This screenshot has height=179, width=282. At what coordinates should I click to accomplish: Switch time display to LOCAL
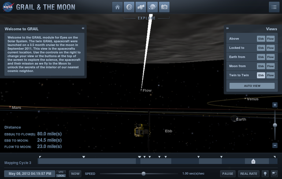click(x=61, y=175)
